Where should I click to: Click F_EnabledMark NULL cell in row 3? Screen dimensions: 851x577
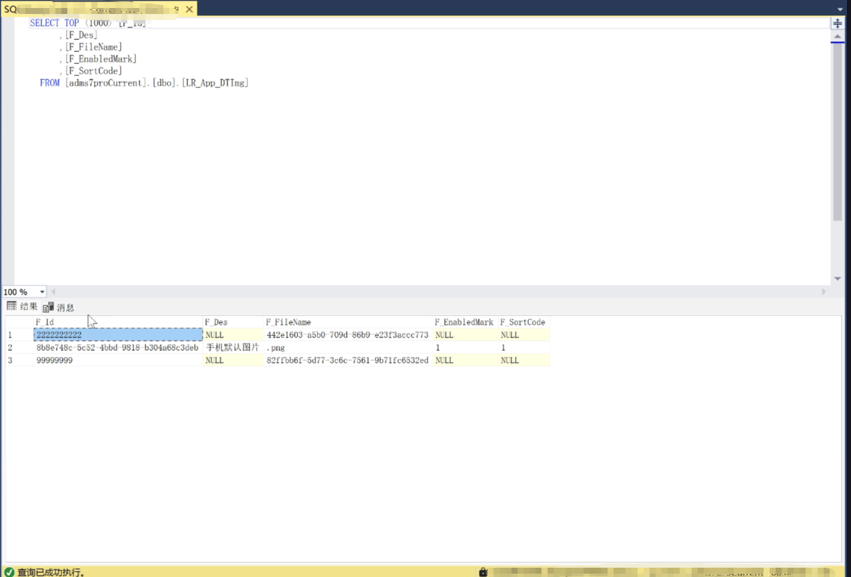click(465, 360)
